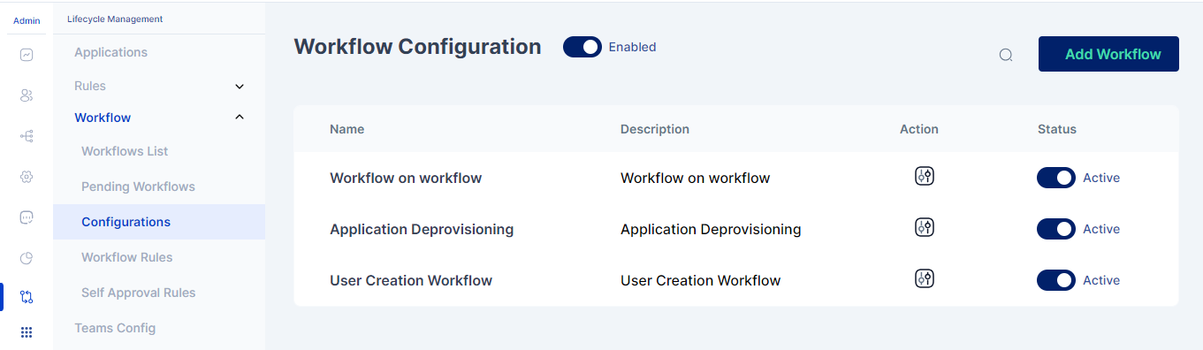
Task: Go to Pending Workflows in sidebar
Action: click(138, 186)
